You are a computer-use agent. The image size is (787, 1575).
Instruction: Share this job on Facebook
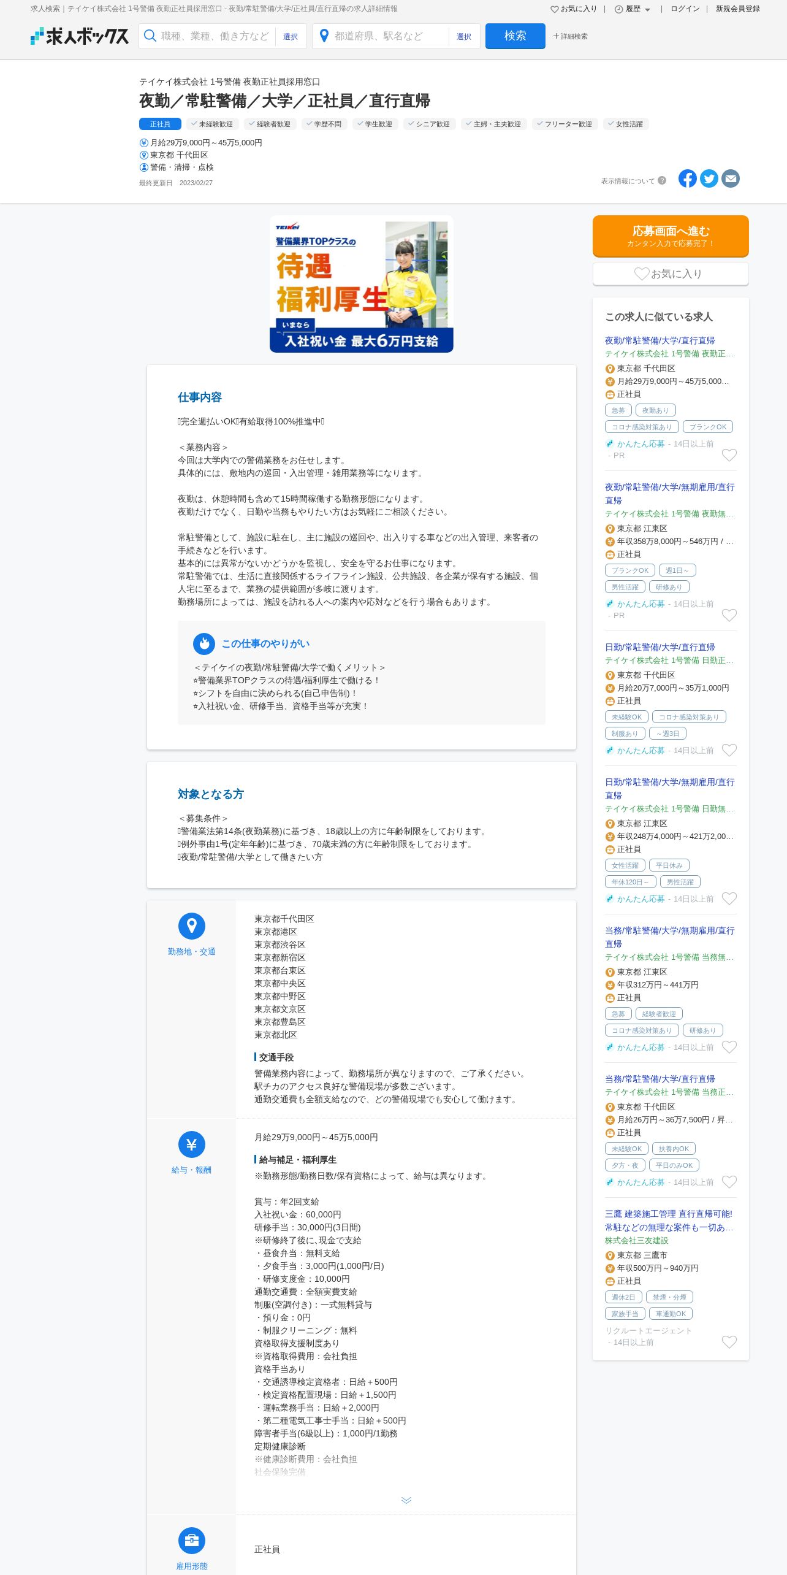[x=688, y=178]
